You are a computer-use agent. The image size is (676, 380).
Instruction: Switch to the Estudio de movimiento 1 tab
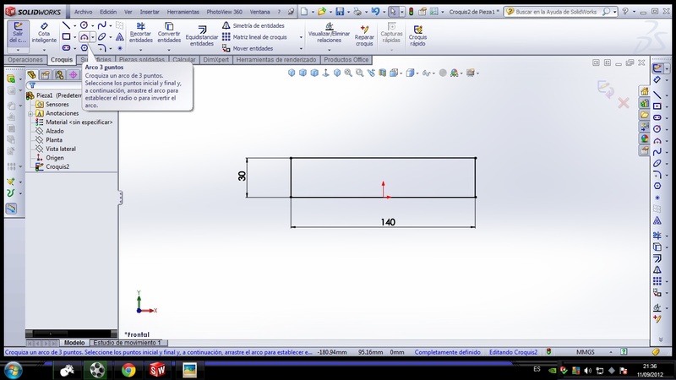[x=126, y=342]
